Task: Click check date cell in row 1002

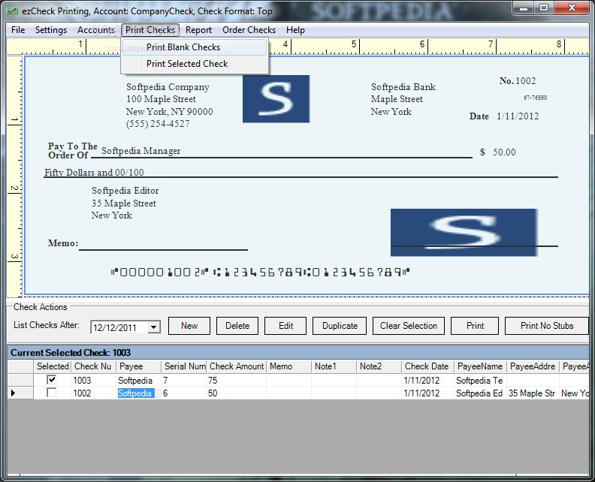Action: (427, 393)
